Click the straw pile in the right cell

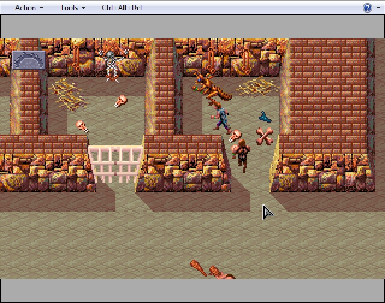257,87
